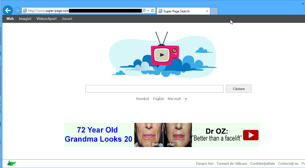This screenshot has height=168, width=305.
Task: Click inside the search input field
Action: [x=154, y=89]
